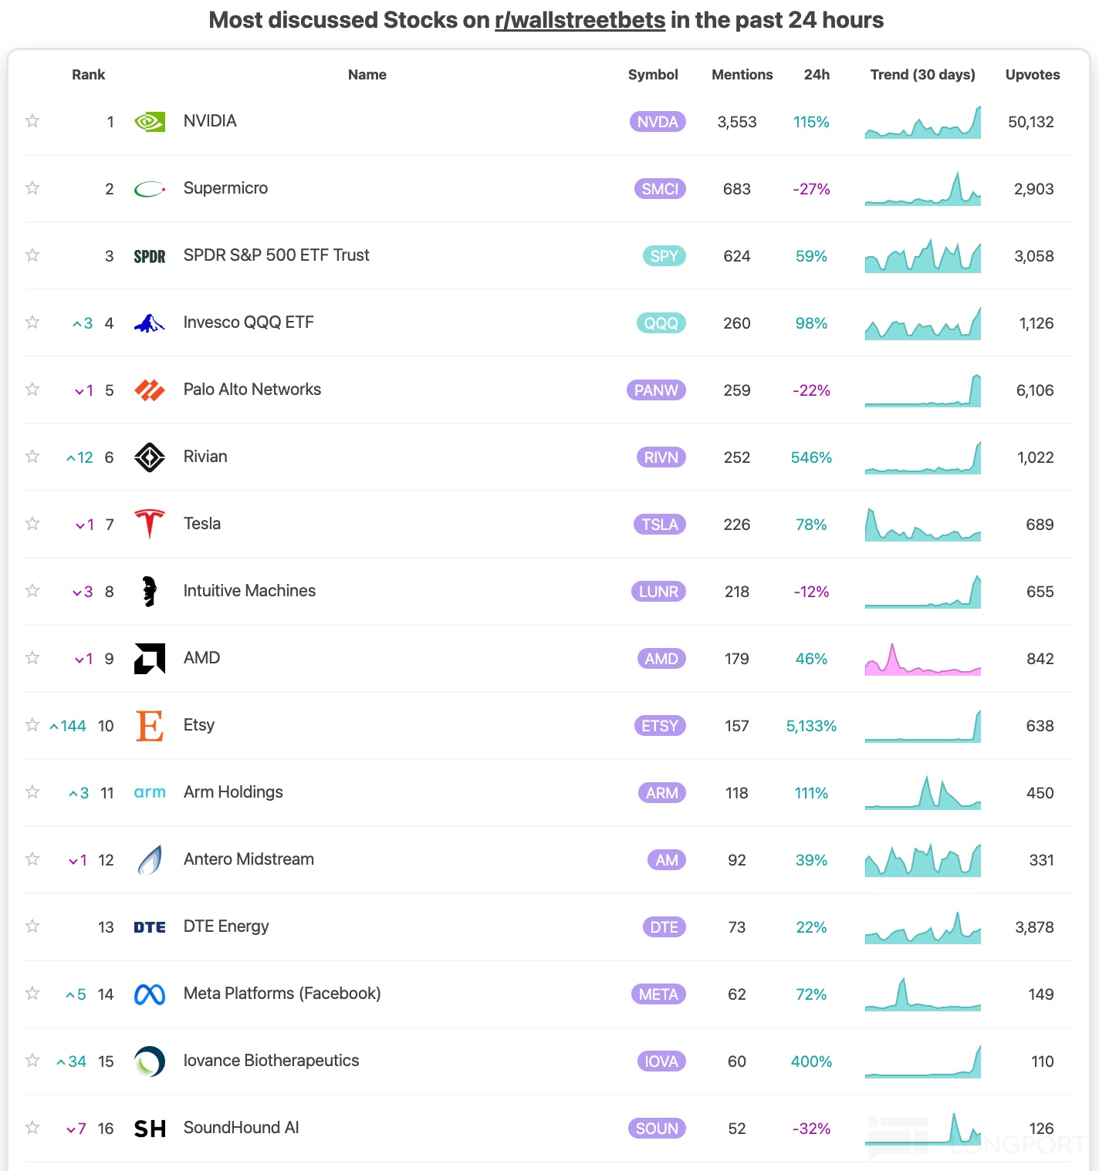The width and height of the screenshot is (1099, 1171).
Task: Click the Meta Platforms logo icon
Action: [149, 994]
